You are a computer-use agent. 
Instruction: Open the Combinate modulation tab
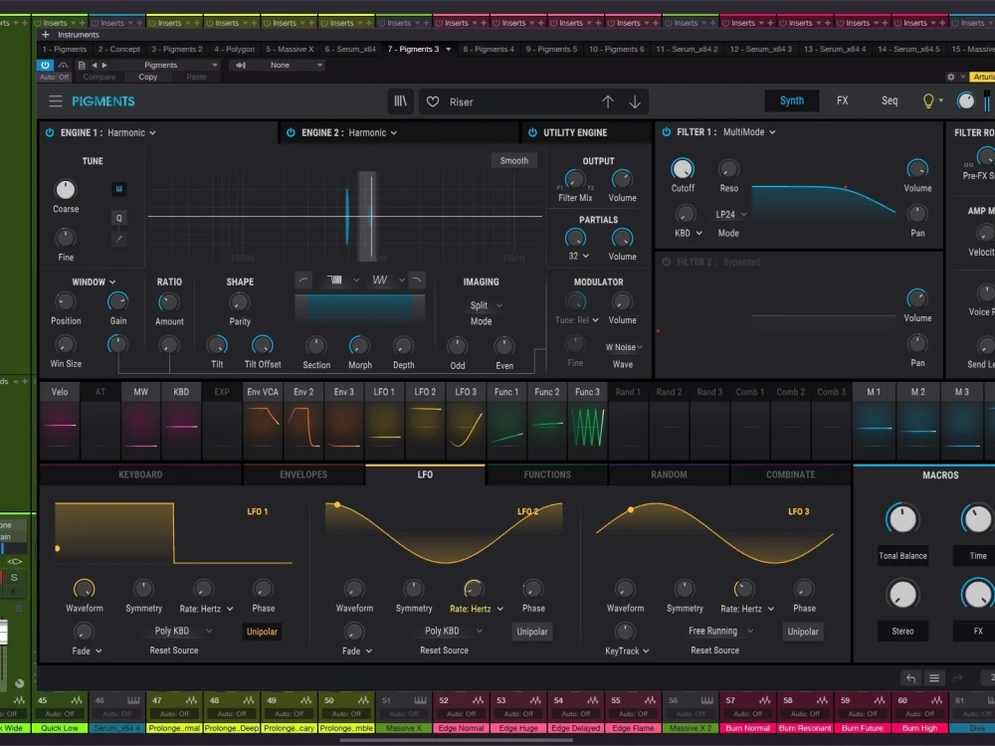click(790, 474)
